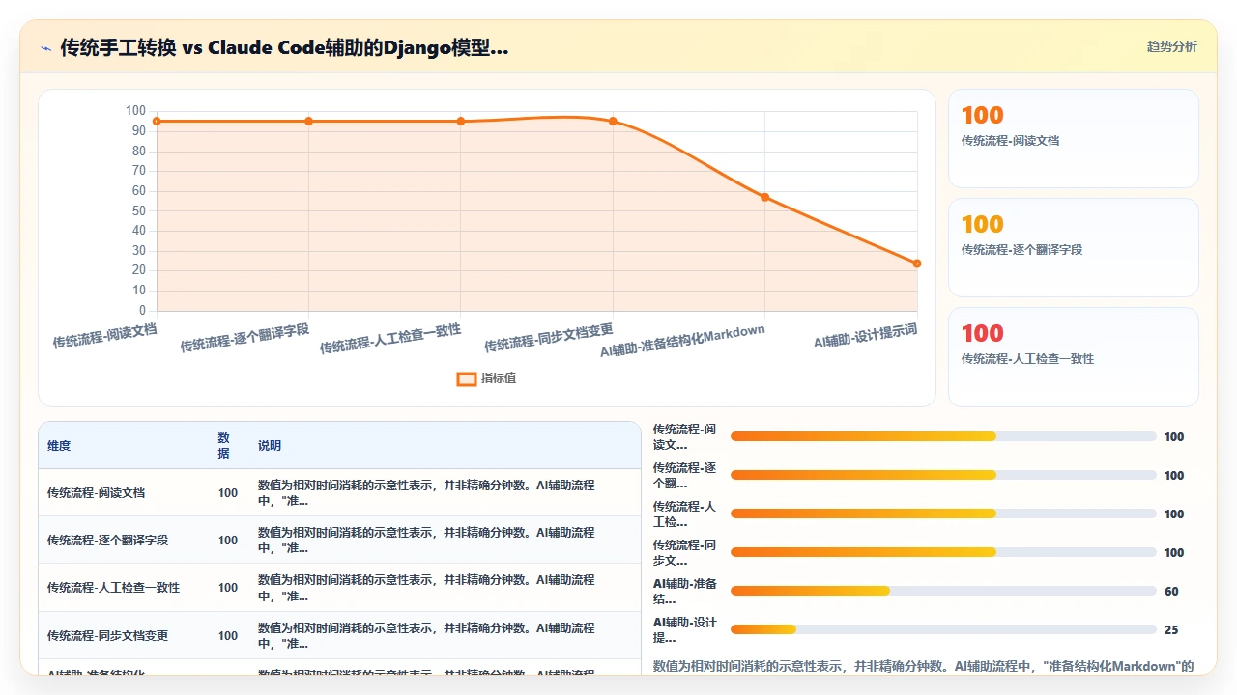Image resolution: width=1237 pixels, height=695 pixels.
Task: Click the table cell 传统流程-逐个翻译字段 in 维度 column
Action: coord(107,541)
